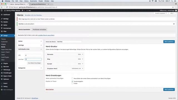178x100 pixels.
Task: Open the Customizer submenu item
Action: point(4,42)
